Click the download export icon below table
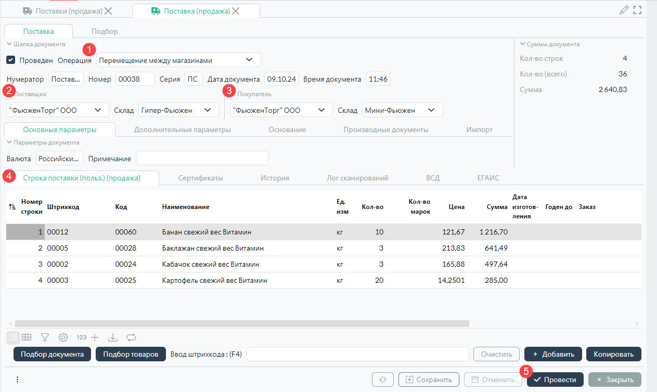 tap(113, 337)
